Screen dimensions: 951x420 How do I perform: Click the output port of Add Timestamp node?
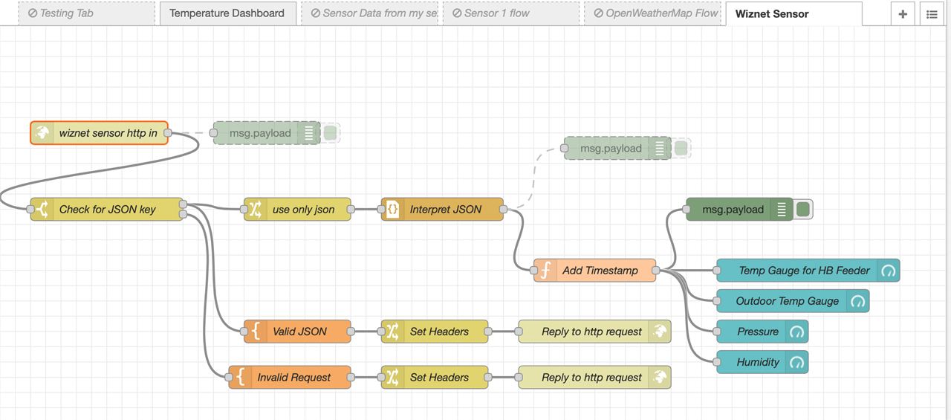655,271
